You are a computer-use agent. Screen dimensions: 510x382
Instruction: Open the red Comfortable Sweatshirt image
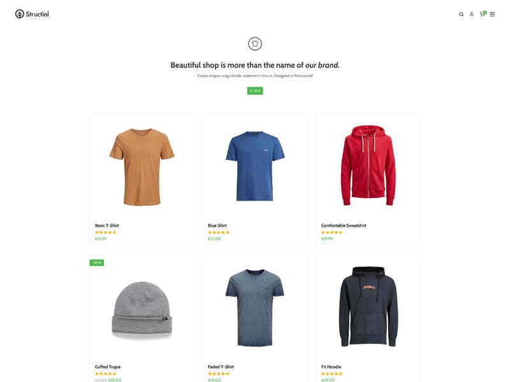368,165
